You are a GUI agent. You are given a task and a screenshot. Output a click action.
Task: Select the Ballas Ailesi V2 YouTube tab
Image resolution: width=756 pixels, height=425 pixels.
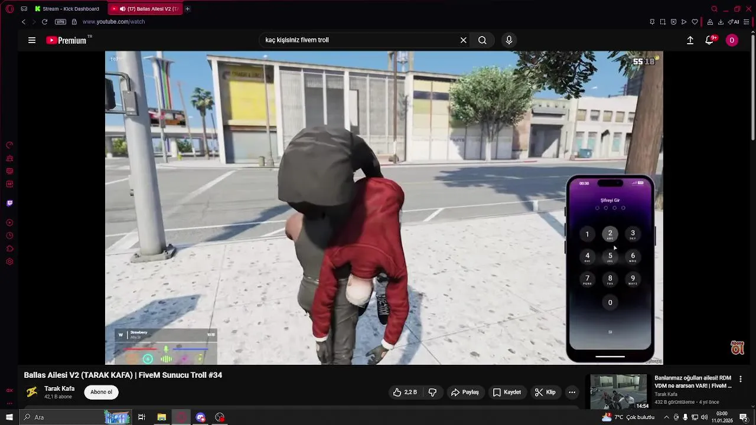click(x=145, y=9)
